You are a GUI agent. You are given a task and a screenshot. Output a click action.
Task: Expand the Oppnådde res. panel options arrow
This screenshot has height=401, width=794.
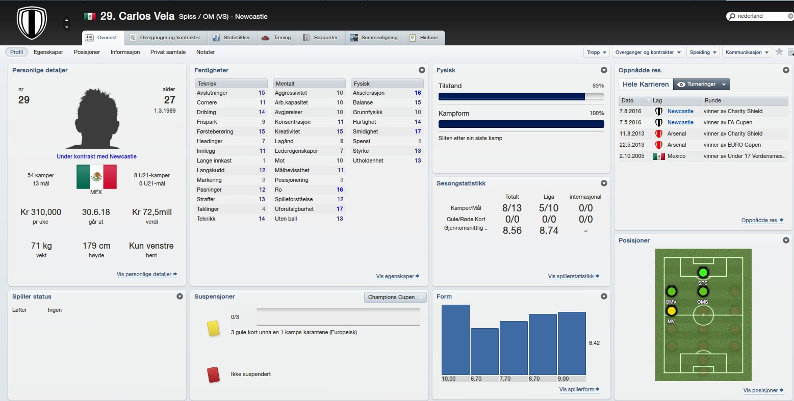coord(786,70)
